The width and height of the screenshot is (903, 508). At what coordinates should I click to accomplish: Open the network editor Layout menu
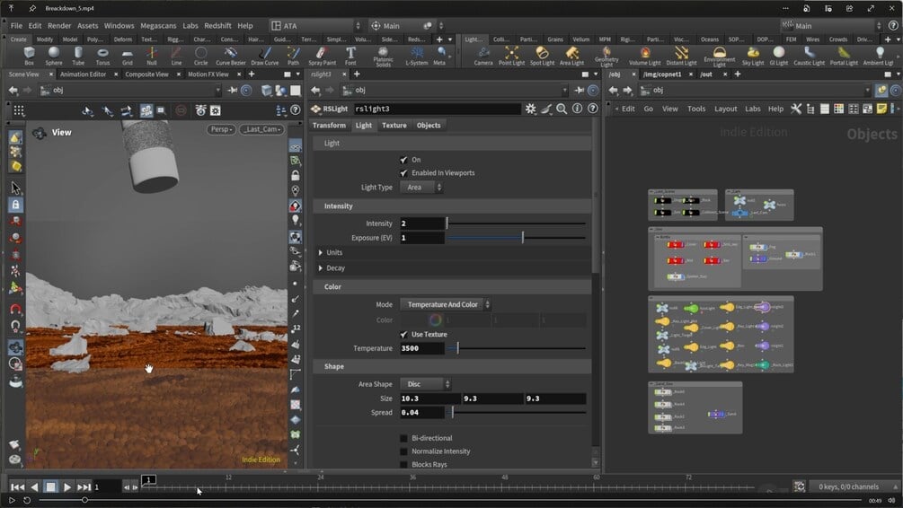click(726, 109)
